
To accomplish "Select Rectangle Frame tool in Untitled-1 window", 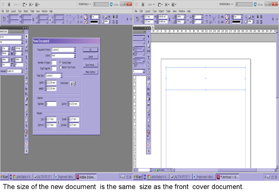I will 149,78.
